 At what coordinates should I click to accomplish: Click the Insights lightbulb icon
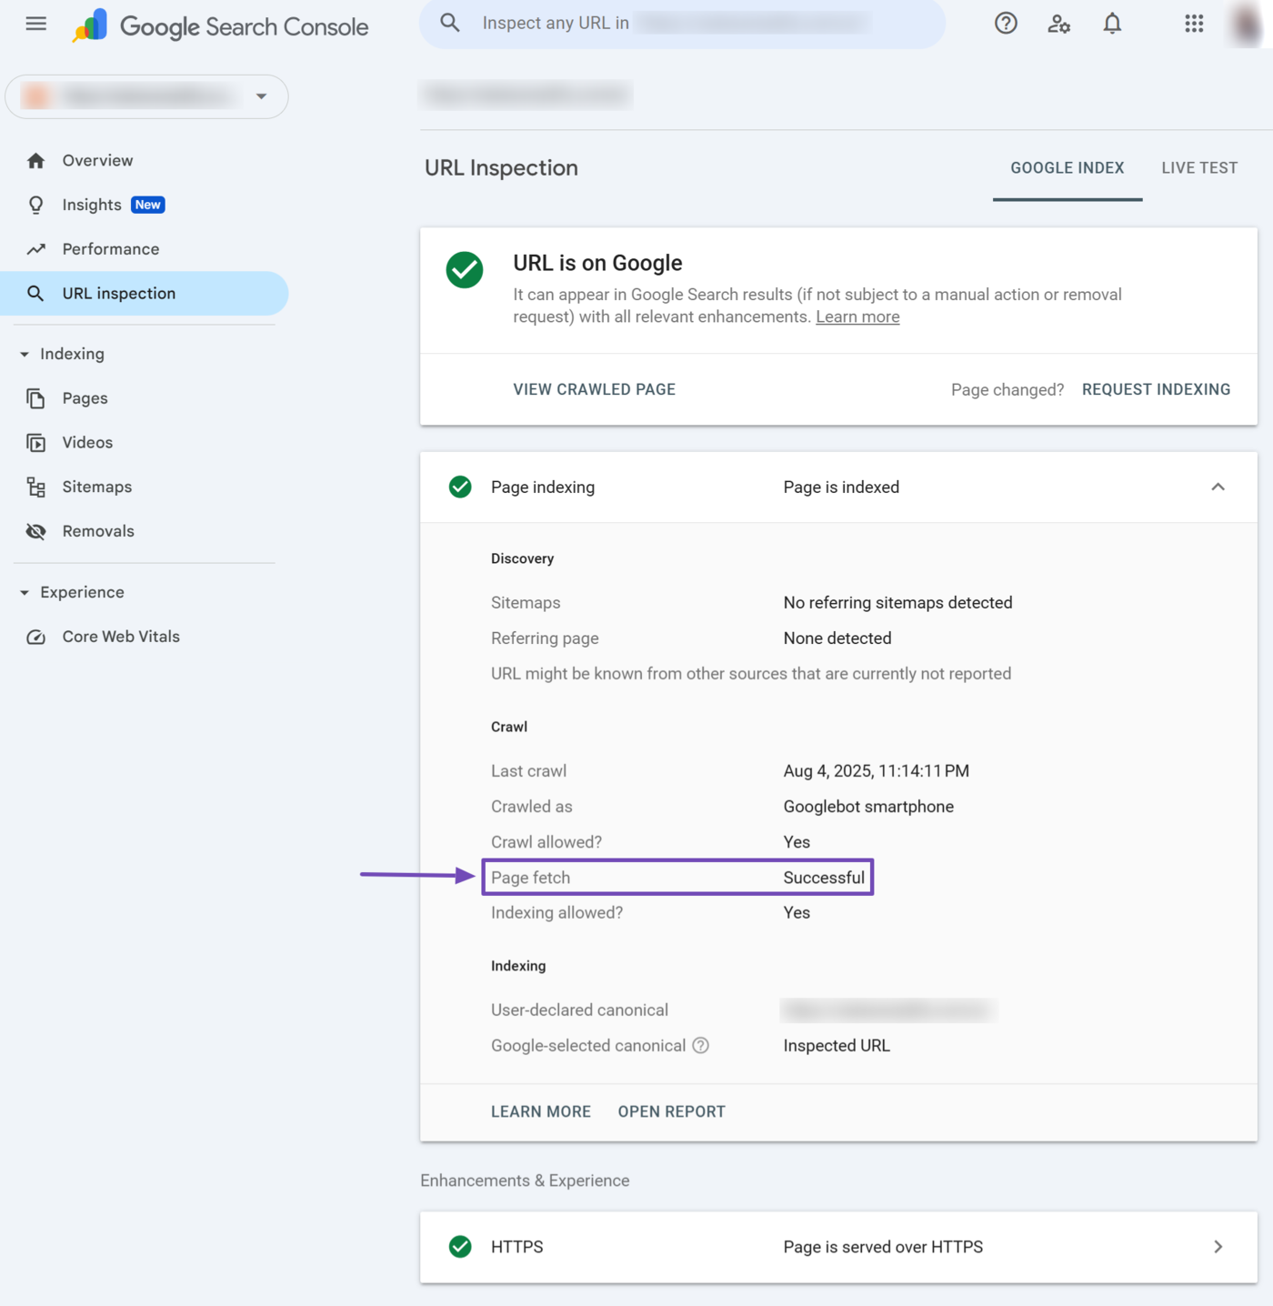[36, 206]
